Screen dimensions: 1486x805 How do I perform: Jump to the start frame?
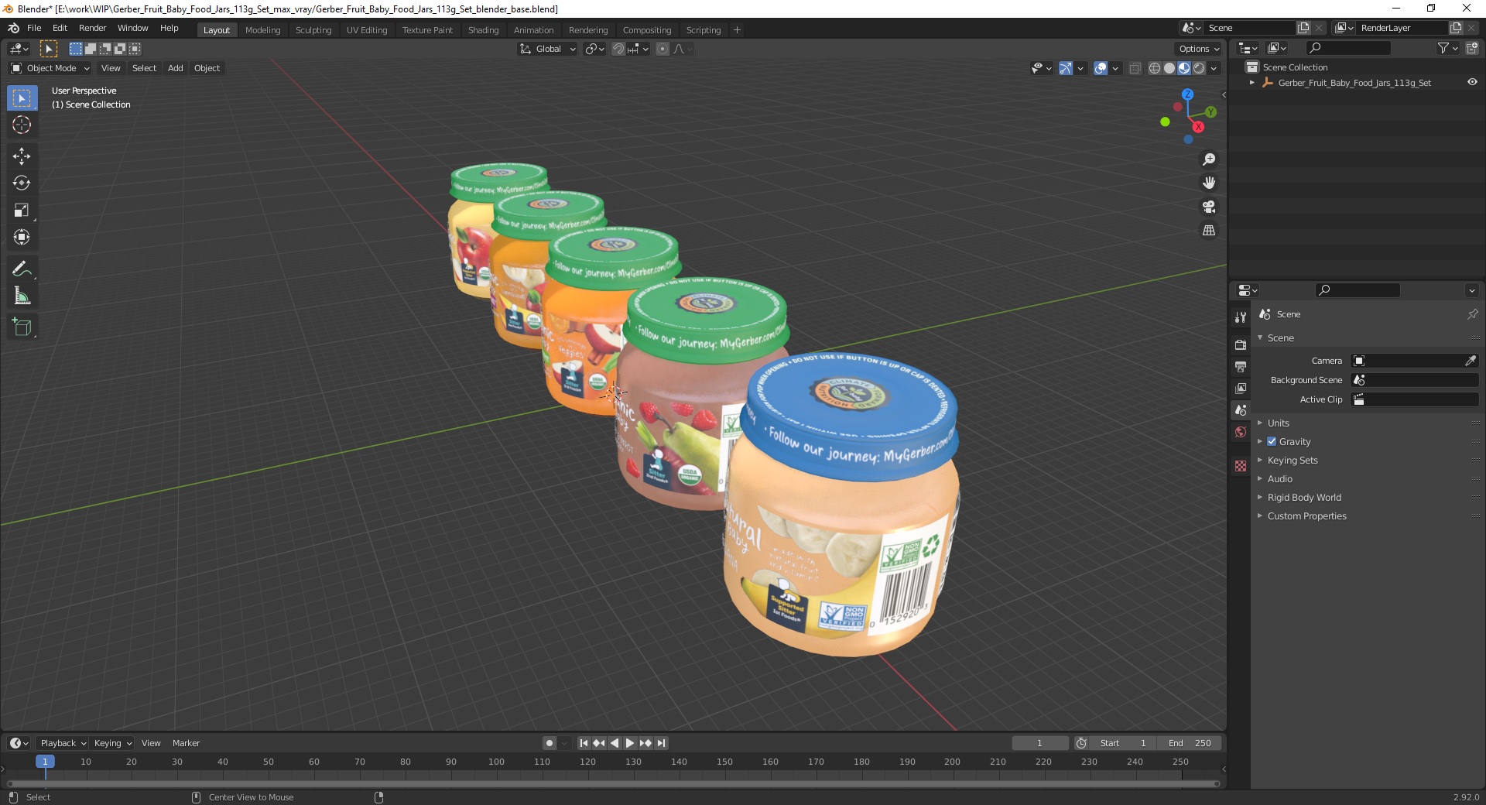tap(584, 743)
